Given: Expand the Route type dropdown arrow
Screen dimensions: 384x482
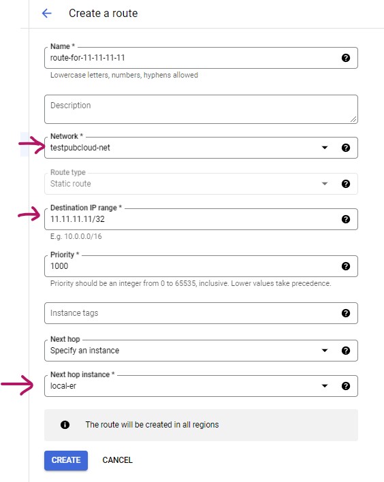Looking at the screenshot, I should tap(325, 184).
